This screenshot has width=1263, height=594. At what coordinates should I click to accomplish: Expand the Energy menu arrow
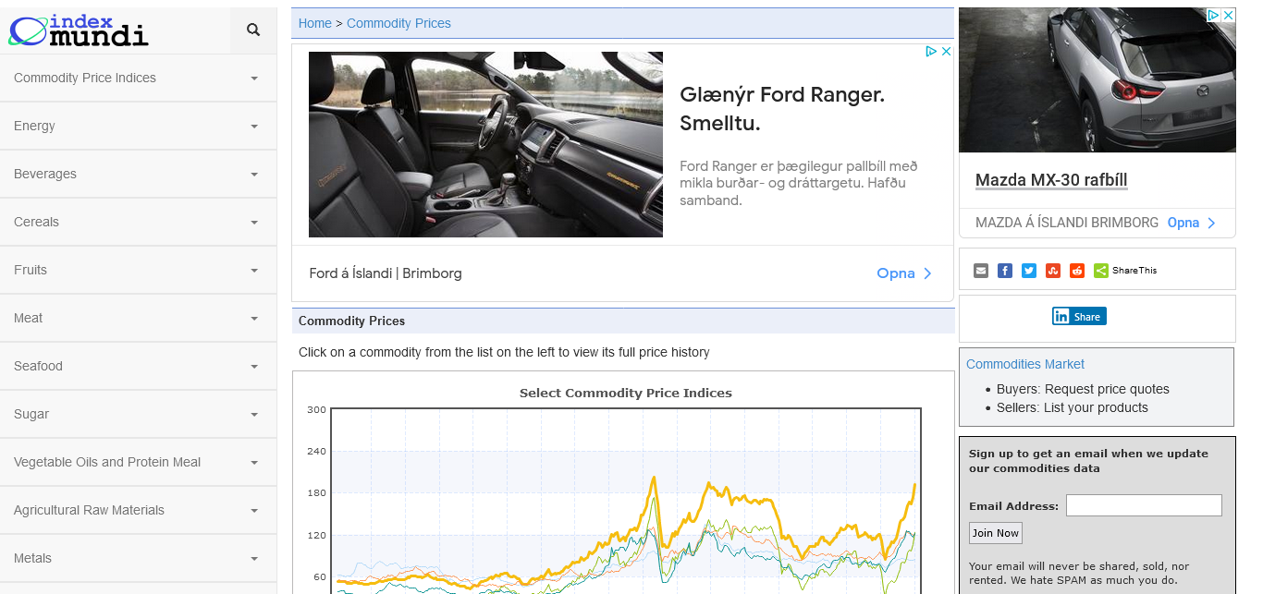coord(254,127)
